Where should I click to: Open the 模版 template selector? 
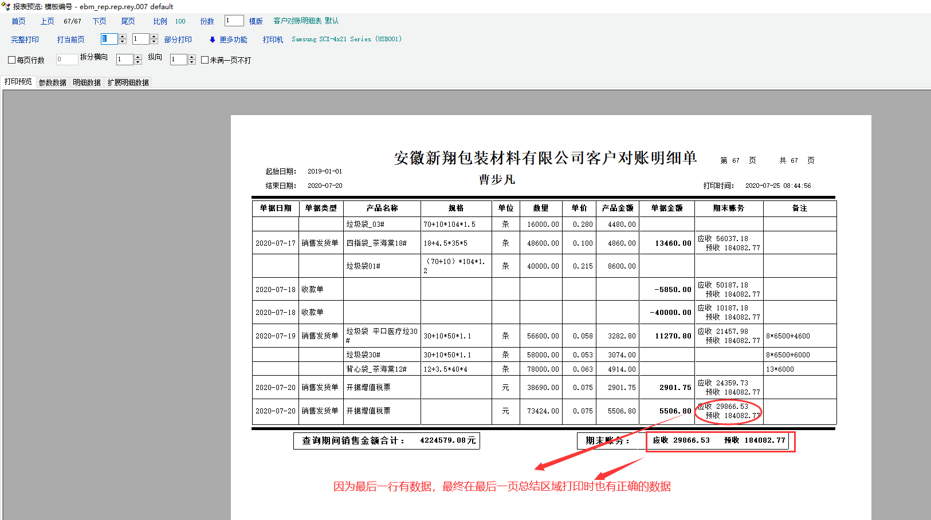[256, 21]
